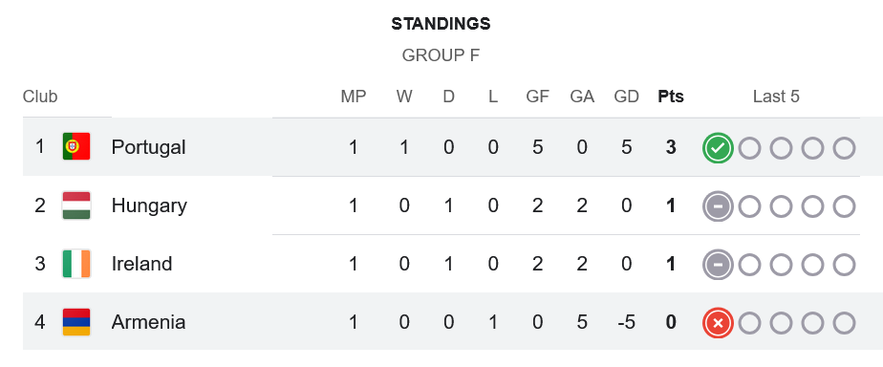Open the Portugal team link
This screenshot has height=367, width=883.
(x=148, y=147)
